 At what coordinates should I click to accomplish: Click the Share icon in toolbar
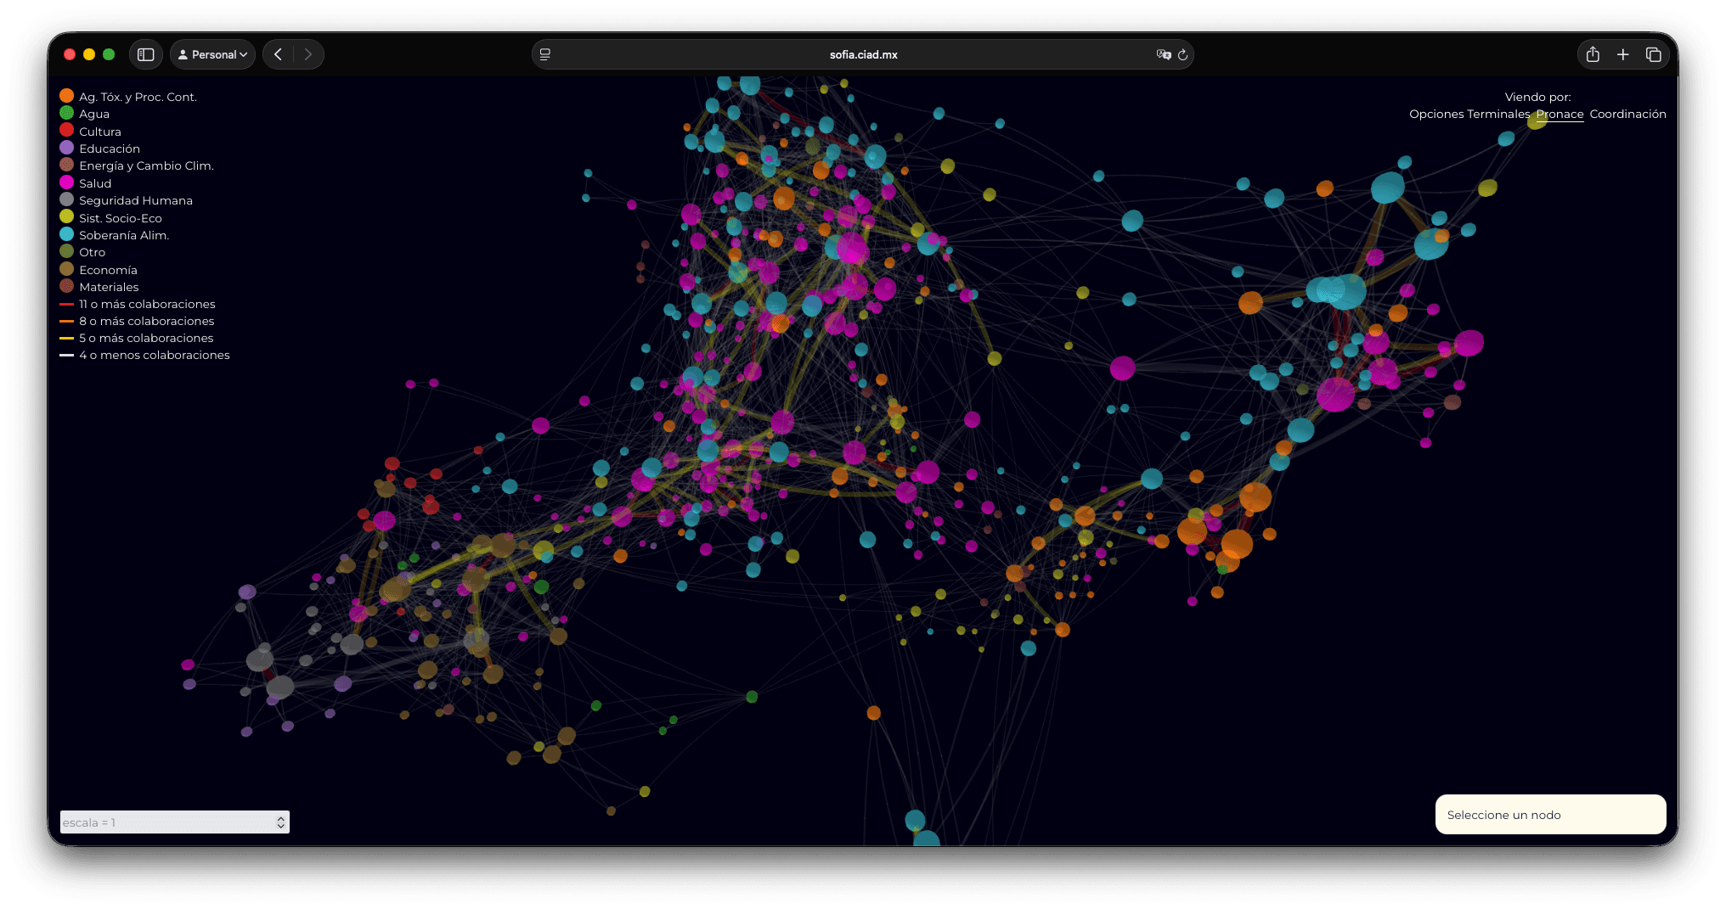(1593, 54)
